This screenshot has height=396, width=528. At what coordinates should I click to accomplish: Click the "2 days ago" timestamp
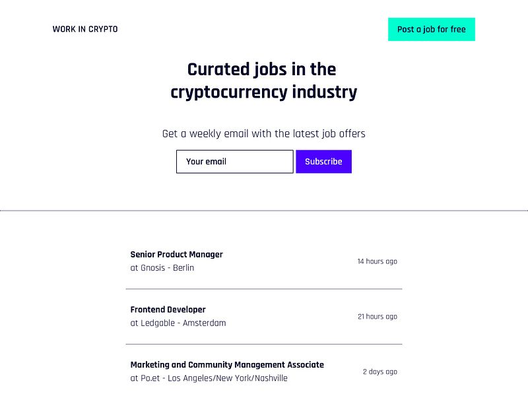(379, 372)
